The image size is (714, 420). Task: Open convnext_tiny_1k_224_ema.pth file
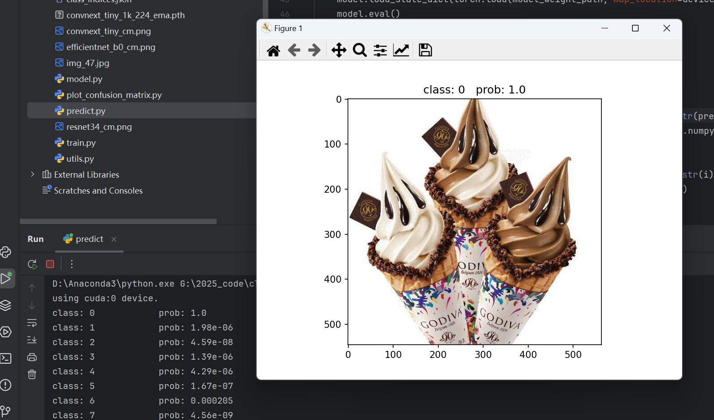[125, 15]
